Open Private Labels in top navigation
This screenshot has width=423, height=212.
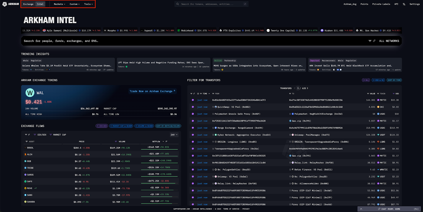click(x=381, y=4)
